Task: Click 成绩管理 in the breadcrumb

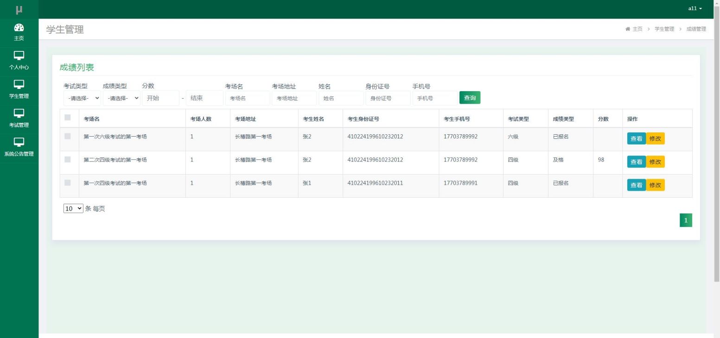Action: (x=696, y=29)
